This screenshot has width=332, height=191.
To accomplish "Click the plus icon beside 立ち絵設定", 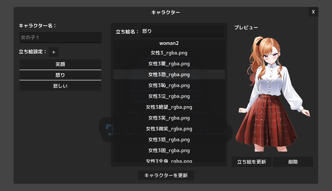I will click(x=54, y=52).
